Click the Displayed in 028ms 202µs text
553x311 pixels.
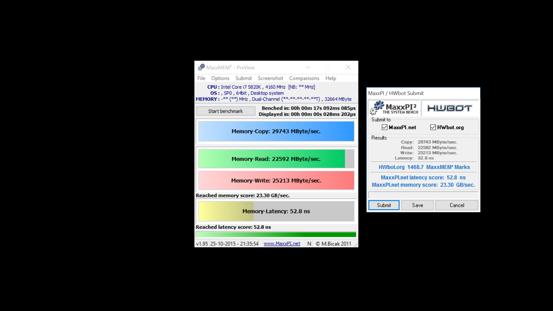pos(307,114)
